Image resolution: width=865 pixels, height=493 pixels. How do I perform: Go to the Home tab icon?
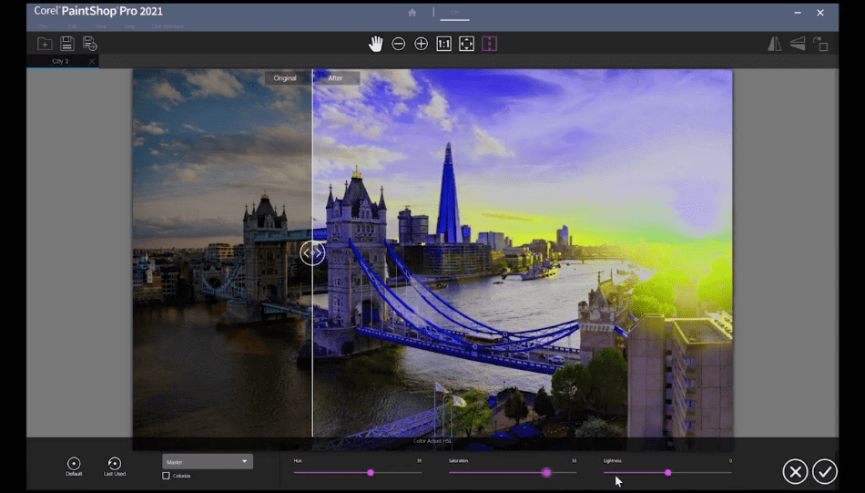pos(412,12)
